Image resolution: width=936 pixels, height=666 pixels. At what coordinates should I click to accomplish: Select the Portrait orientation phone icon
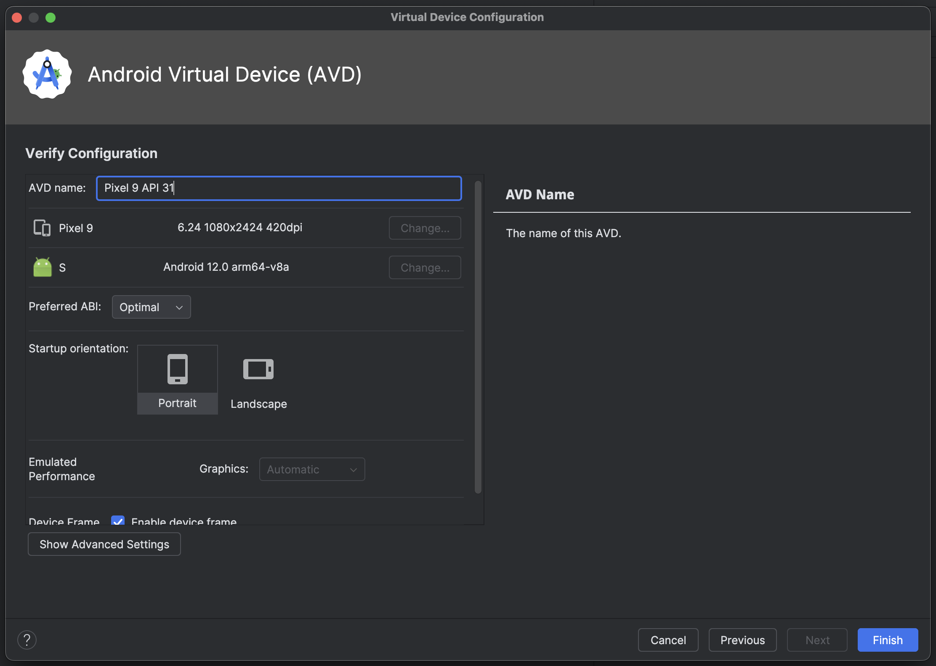tap(178, 369)
